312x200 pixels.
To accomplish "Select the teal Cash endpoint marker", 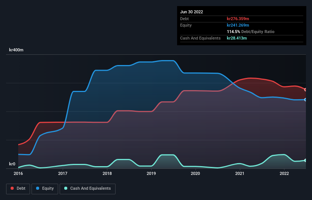I will pyautogui.click(x=306, y=160).
